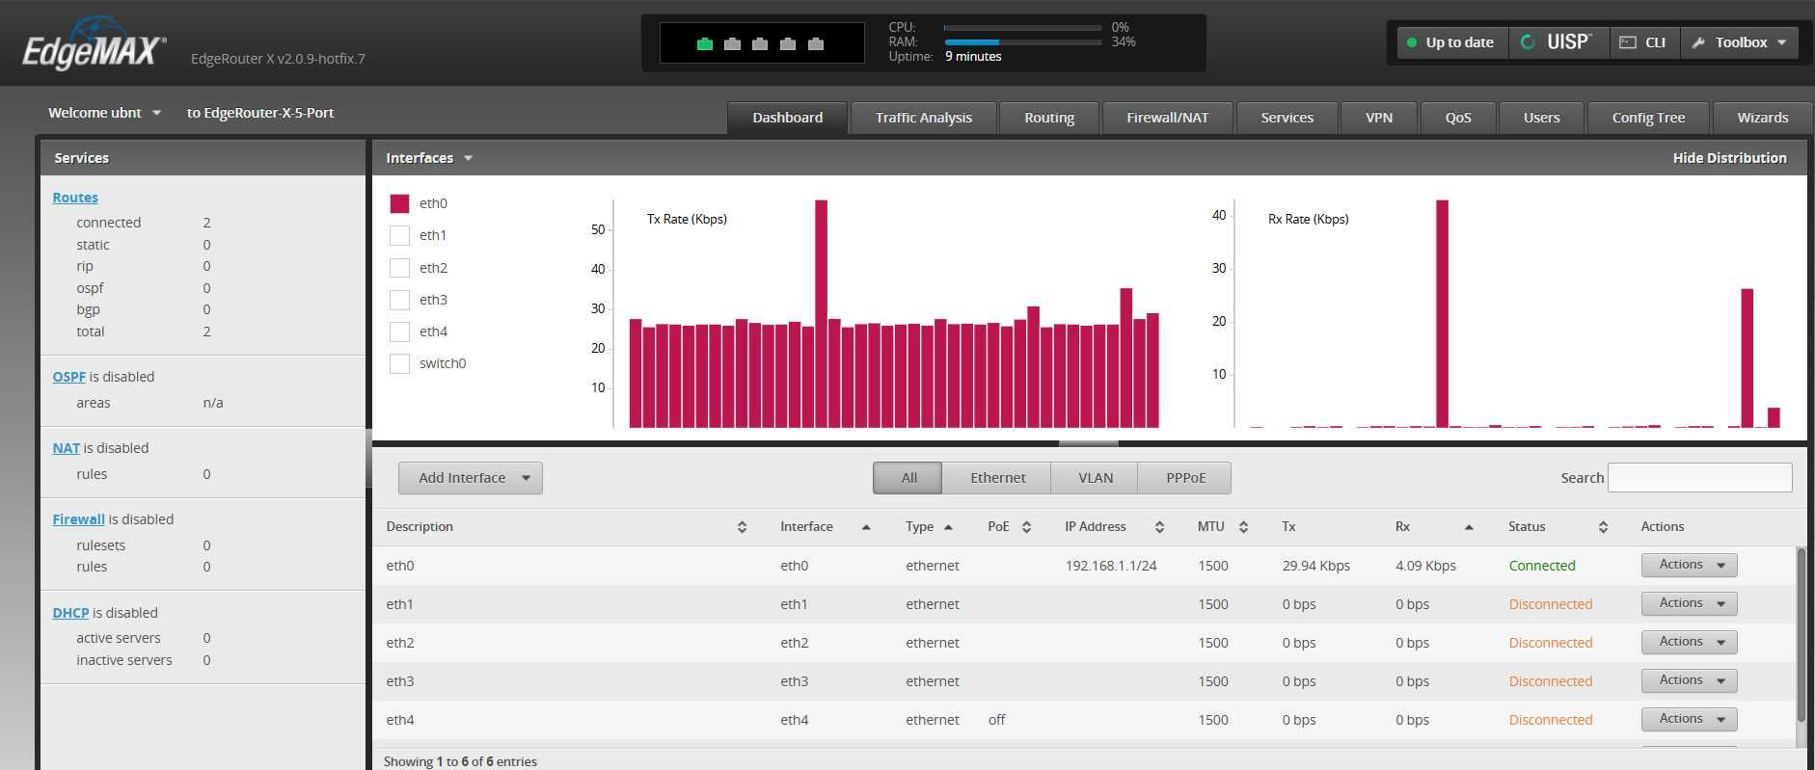
Task: Sort by PoE column arrows
Action: 1026,527
